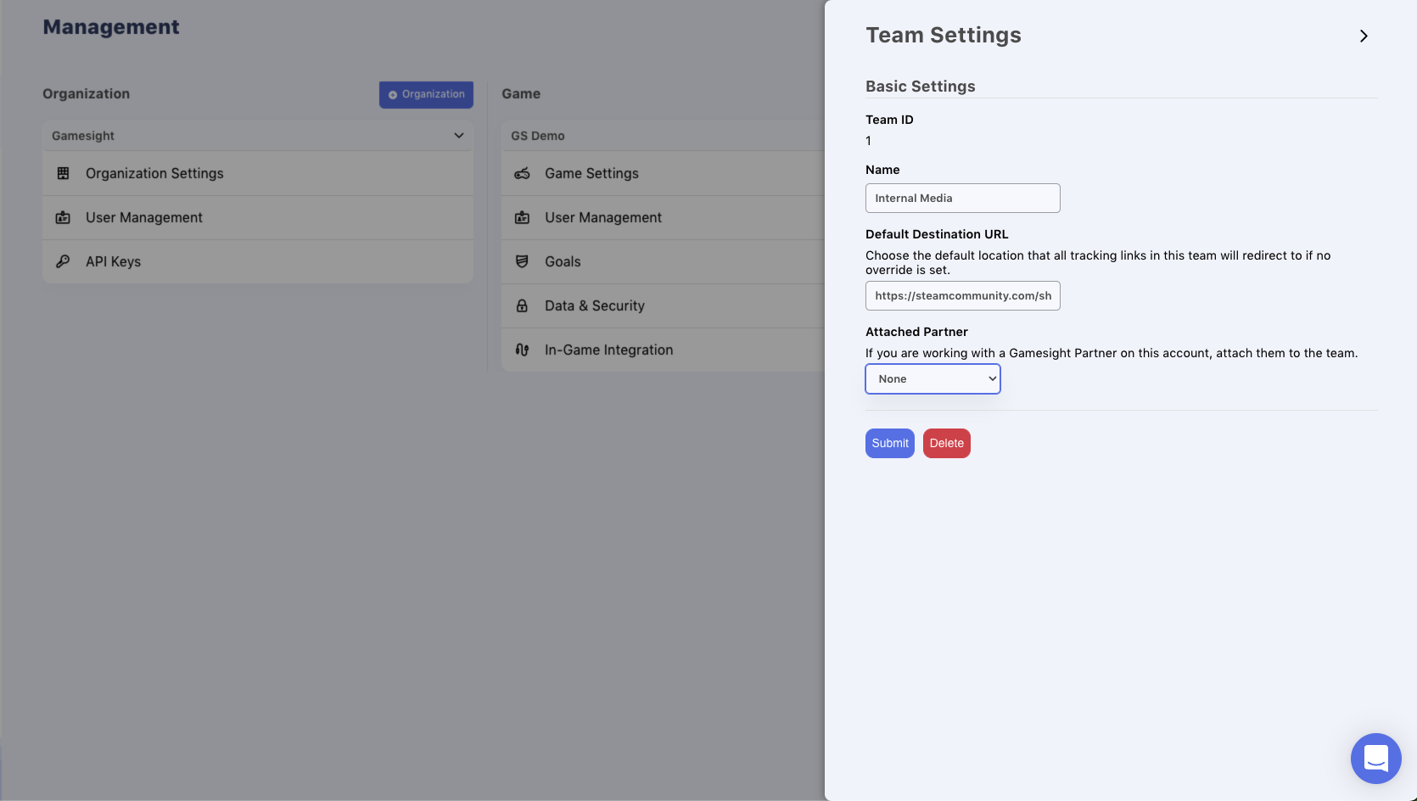Open API Keys menu item
The image size is (1417, 801).
258,261
